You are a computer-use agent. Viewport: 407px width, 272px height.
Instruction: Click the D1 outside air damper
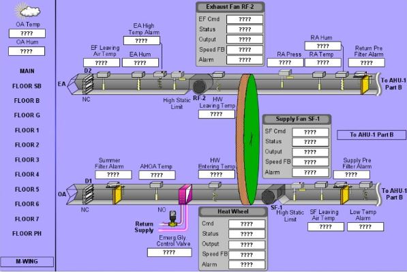(88, 194)
